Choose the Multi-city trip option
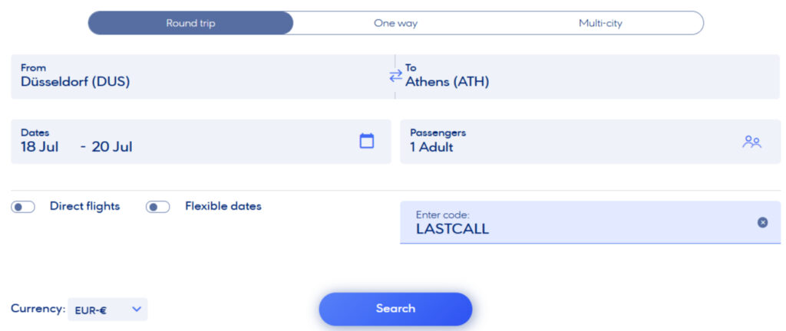786x331 pixels. pyautogui.click(x=600, y=23)
